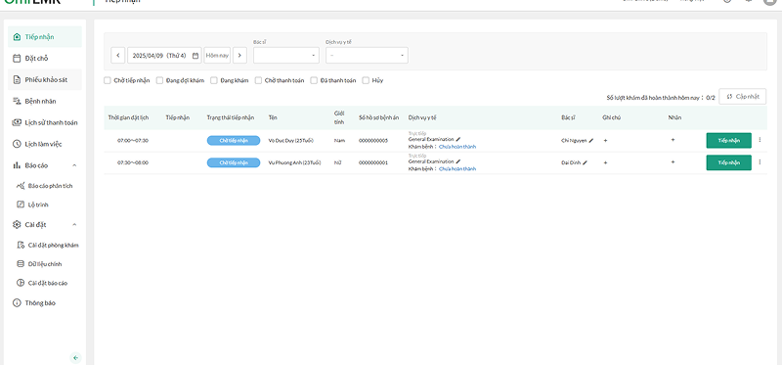Open more options for Vo Duc Duy row
782x365 pixels.
pos(760,140)
